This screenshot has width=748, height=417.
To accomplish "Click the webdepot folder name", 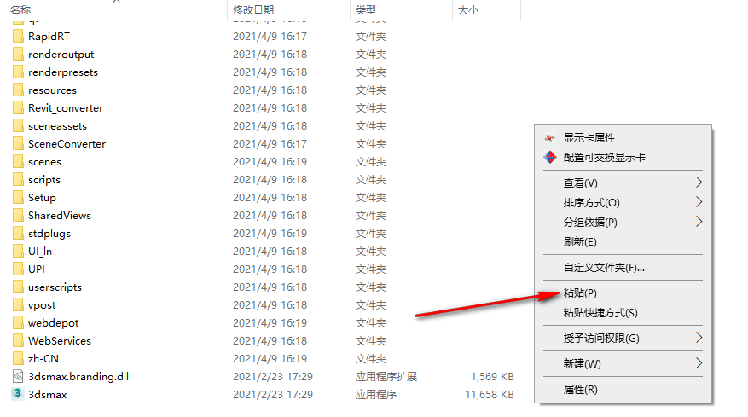I will tap(54, 323).
